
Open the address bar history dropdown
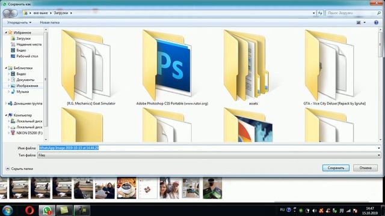point(314,13)
